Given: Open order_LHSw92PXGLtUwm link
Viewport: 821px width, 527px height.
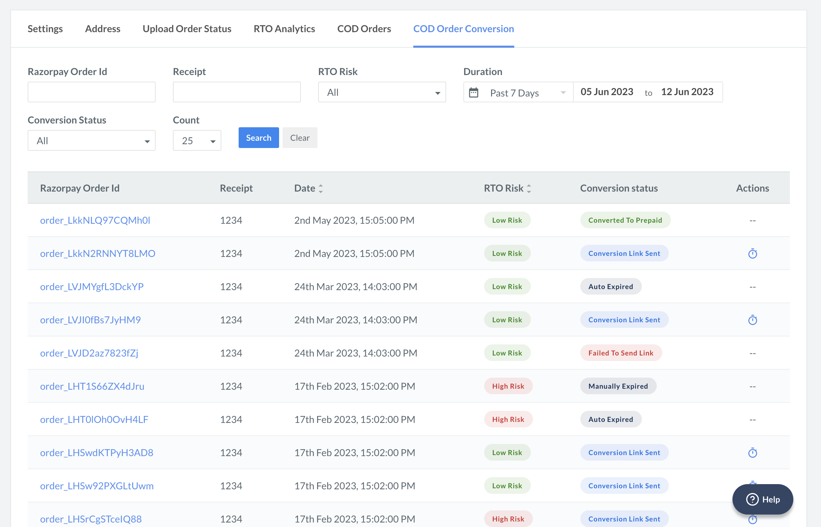Looking at the screenshot, I should [97, 486].
